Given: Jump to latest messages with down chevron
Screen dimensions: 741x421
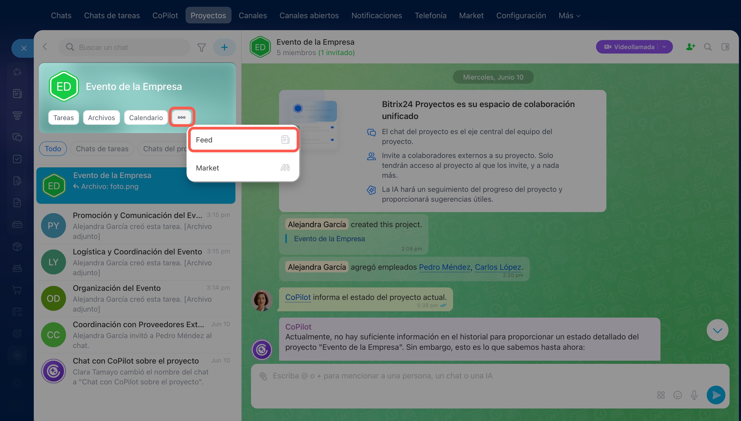Looking at the screenshot, I should point(718,331).
